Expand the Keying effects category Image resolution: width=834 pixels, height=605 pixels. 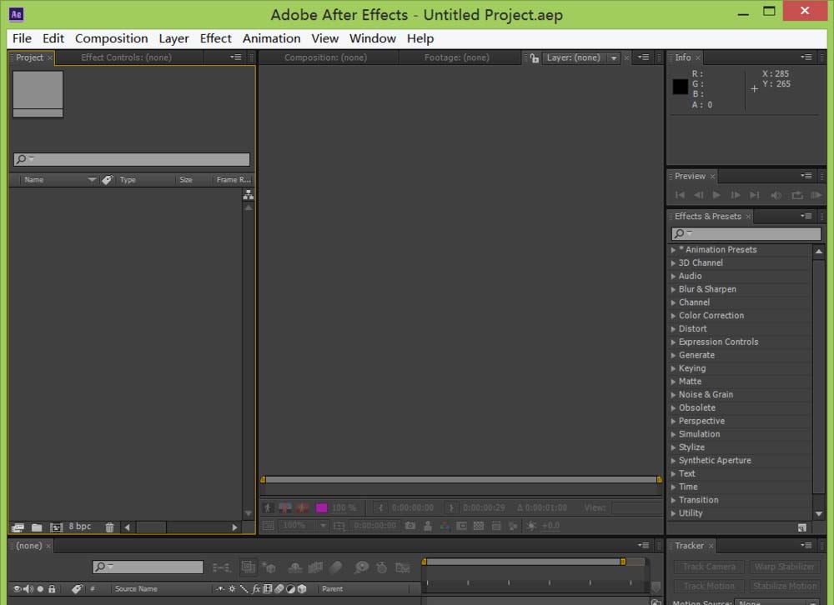click(x=673, y=368)
